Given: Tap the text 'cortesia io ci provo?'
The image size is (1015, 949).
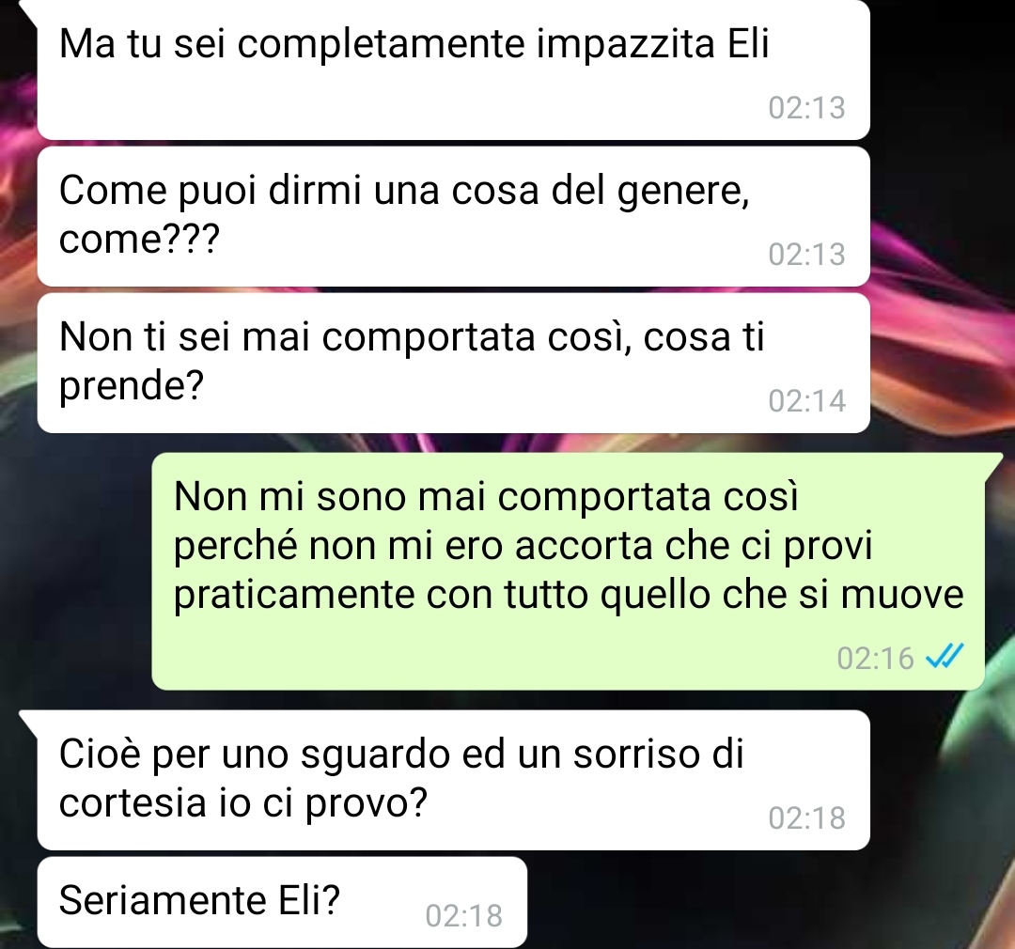Looking at the screenshot, I should [243, 803].
